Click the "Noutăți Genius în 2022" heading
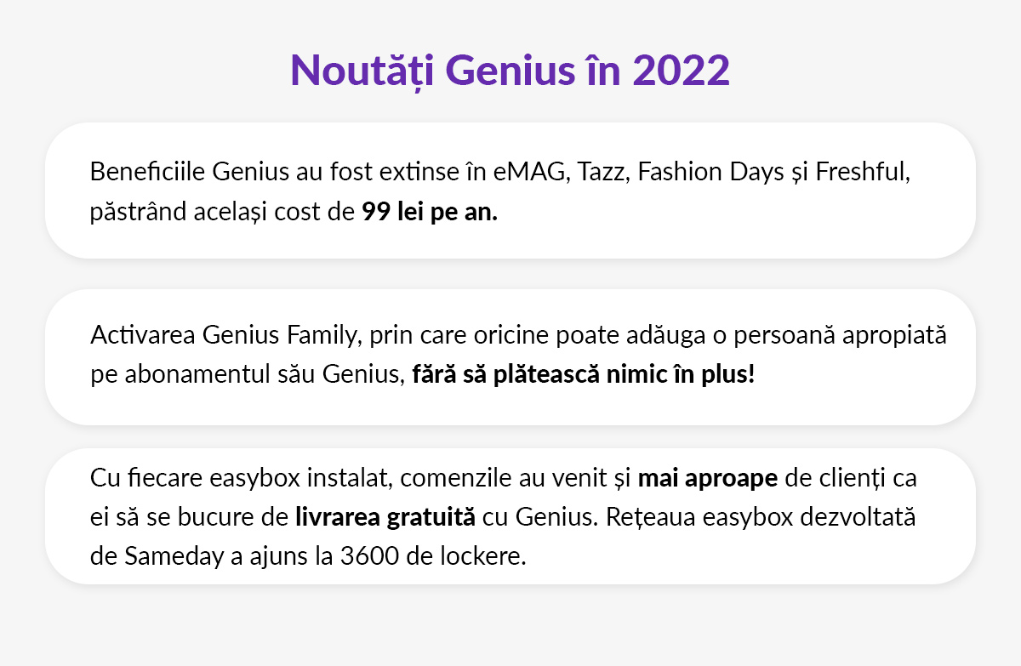Viewport: 1021px width, 666px height. tap(510, 71)
